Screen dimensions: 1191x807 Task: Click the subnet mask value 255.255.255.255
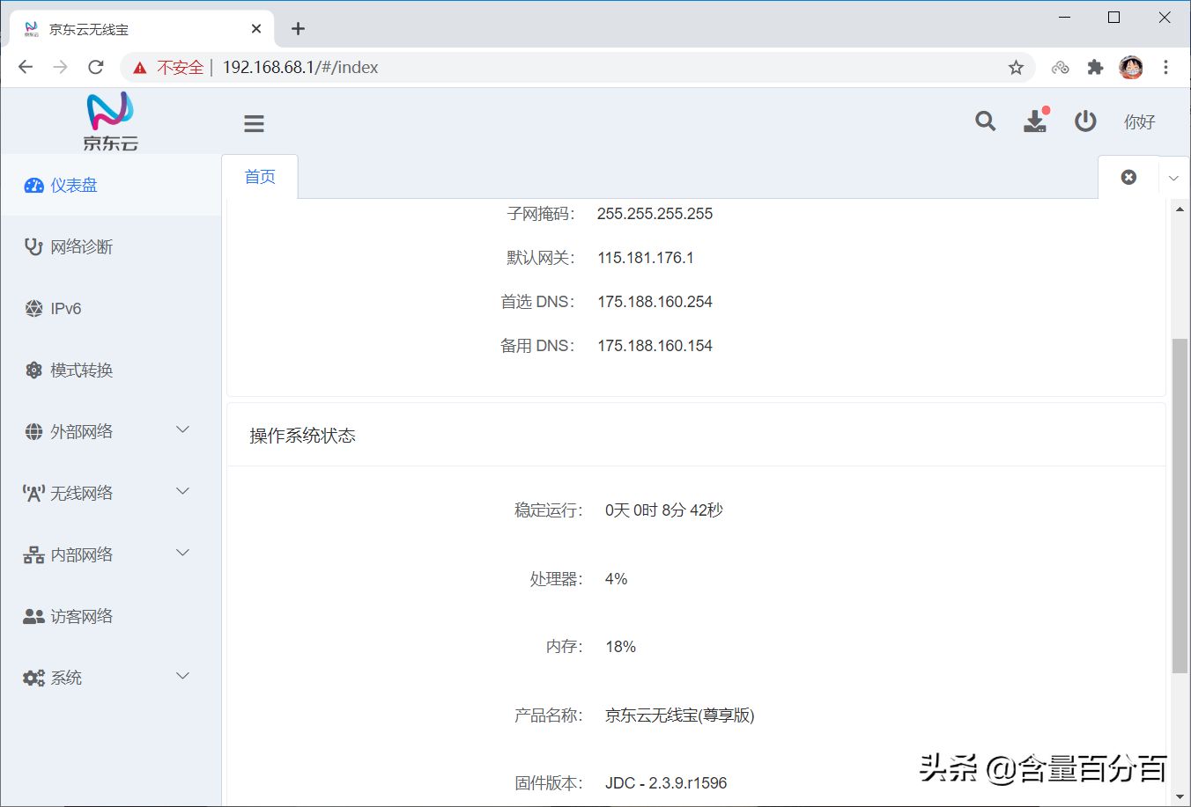click(655, 214)
